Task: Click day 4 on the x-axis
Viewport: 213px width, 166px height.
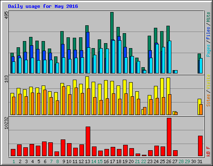Action: point(32,161)
